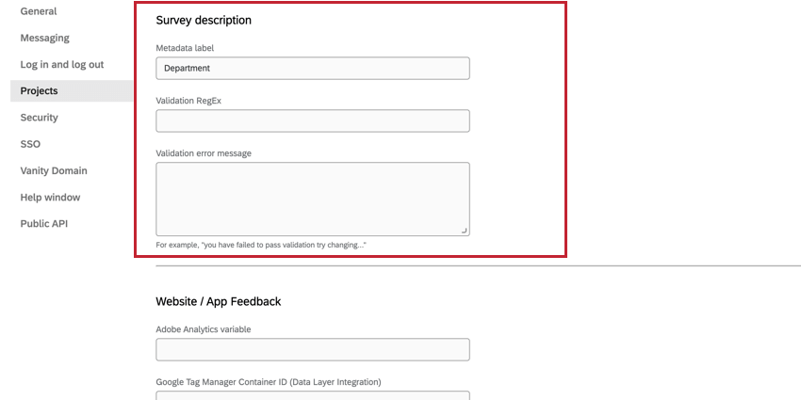The width and height of the screenshot is (801, 400).
Task: Focus the Validation RegEx input box
Action: [312, 120]
